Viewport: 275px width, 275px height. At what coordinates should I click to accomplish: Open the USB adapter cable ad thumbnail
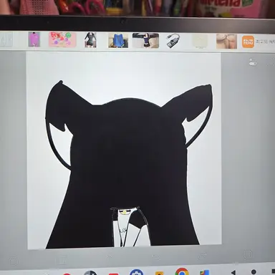coord(173,41)
